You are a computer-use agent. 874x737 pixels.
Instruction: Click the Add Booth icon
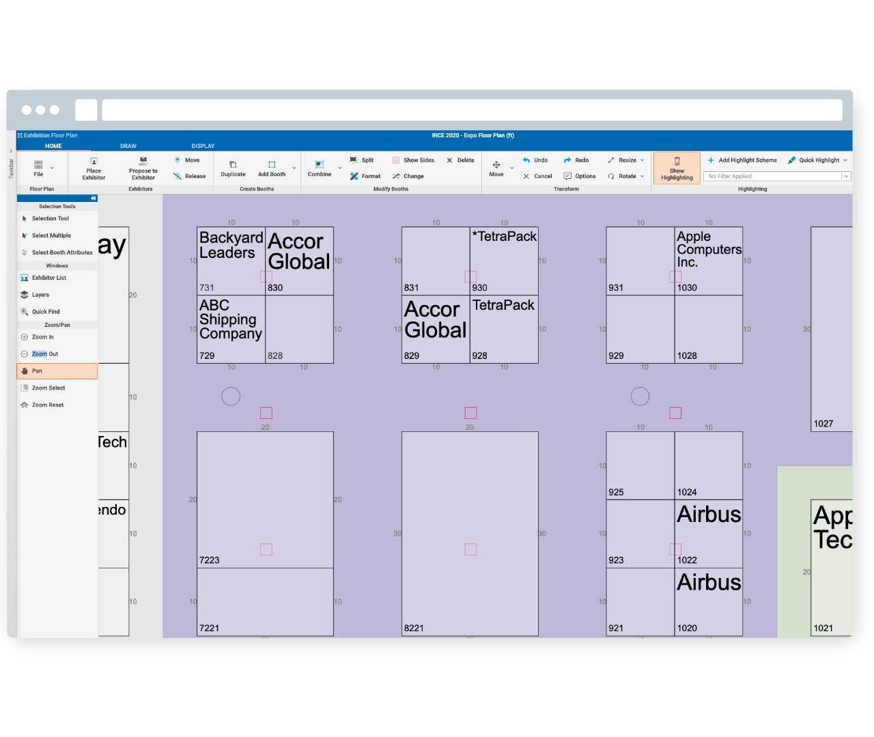coord(272,164)
